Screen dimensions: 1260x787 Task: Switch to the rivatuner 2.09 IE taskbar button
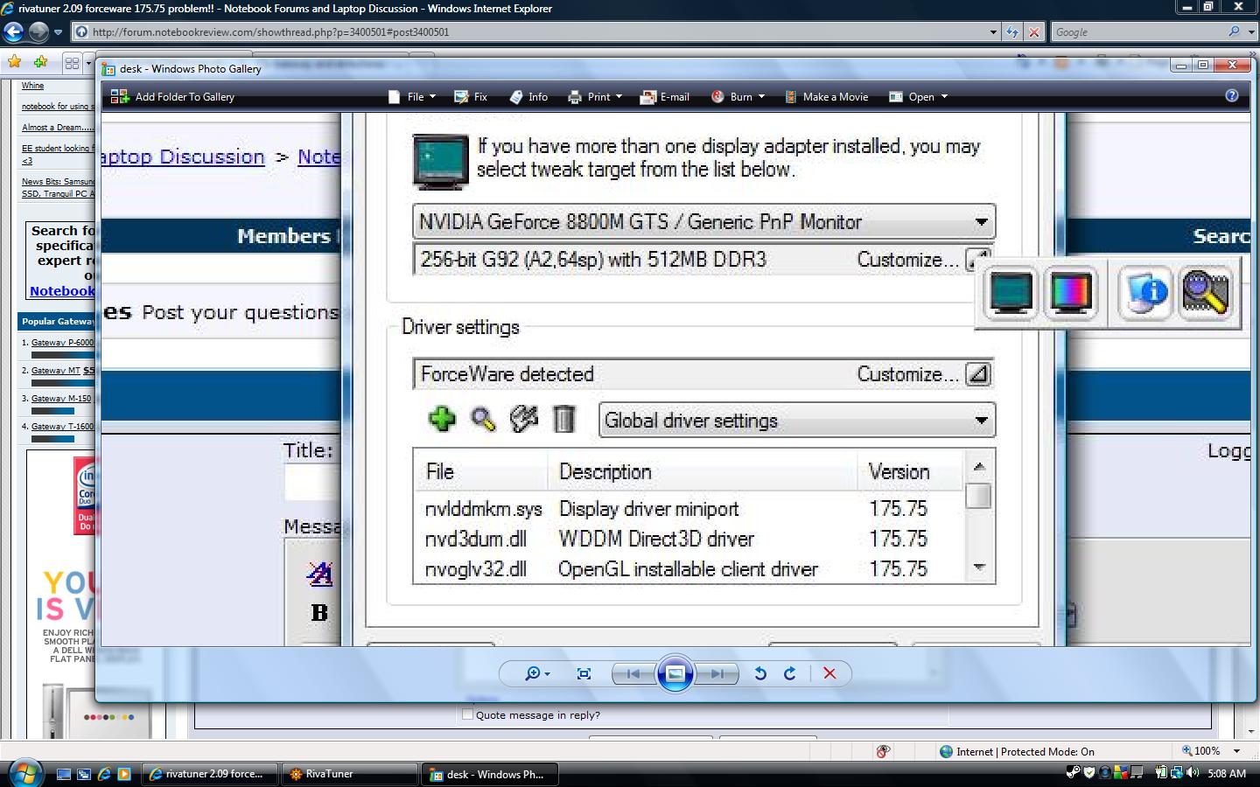pyautogui.click(x=208, y=774)
